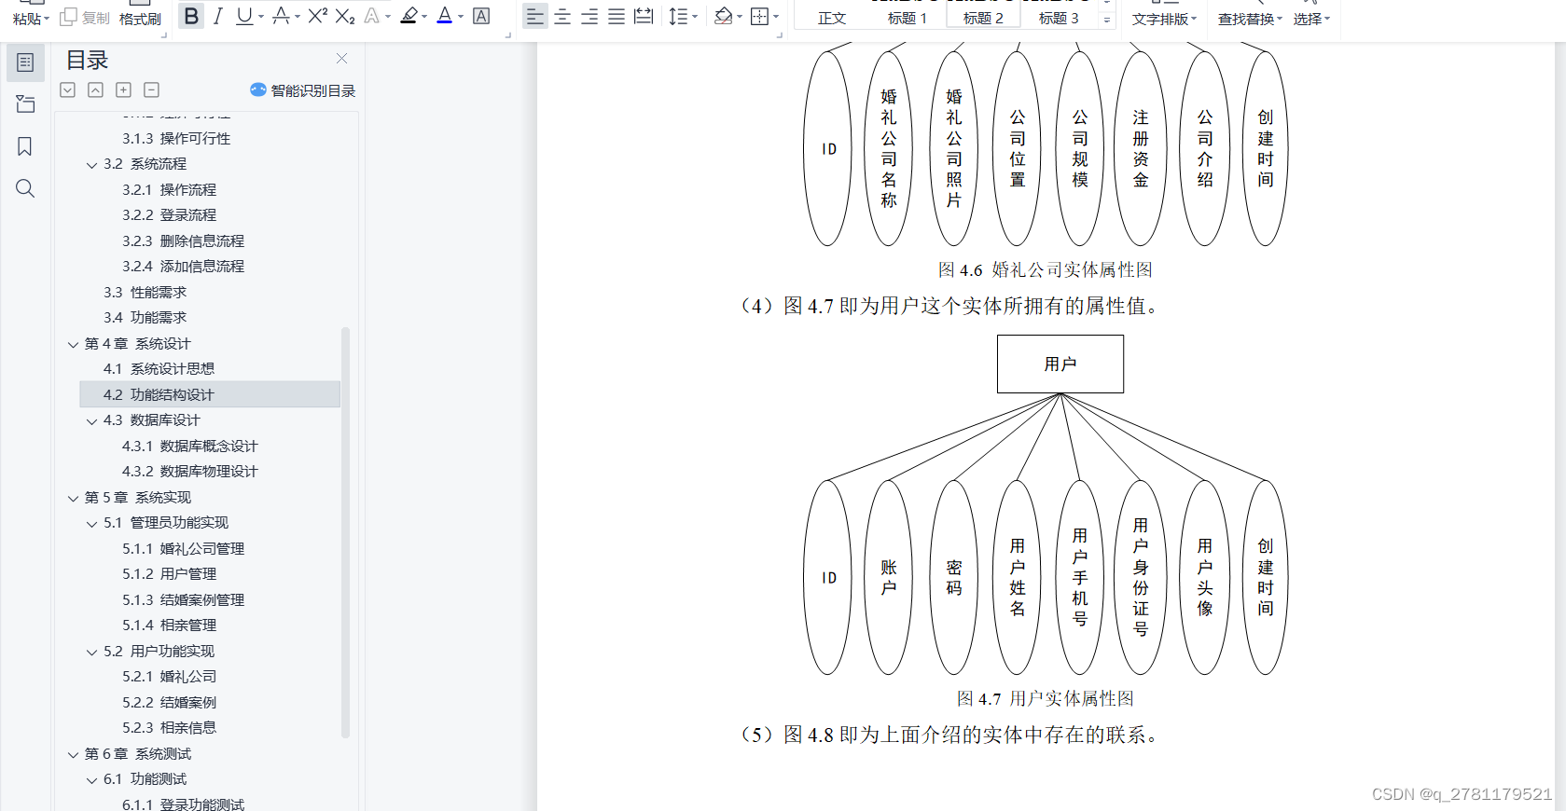Apply paragraph shading fill
This screenshot has height=811, width=1566.
tap(723, 16)
